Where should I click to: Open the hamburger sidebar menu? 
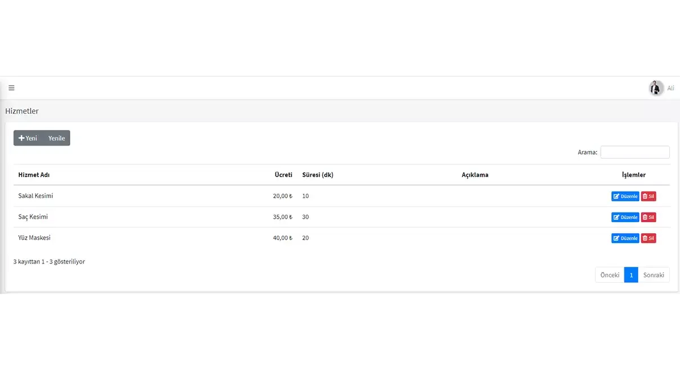11,88
